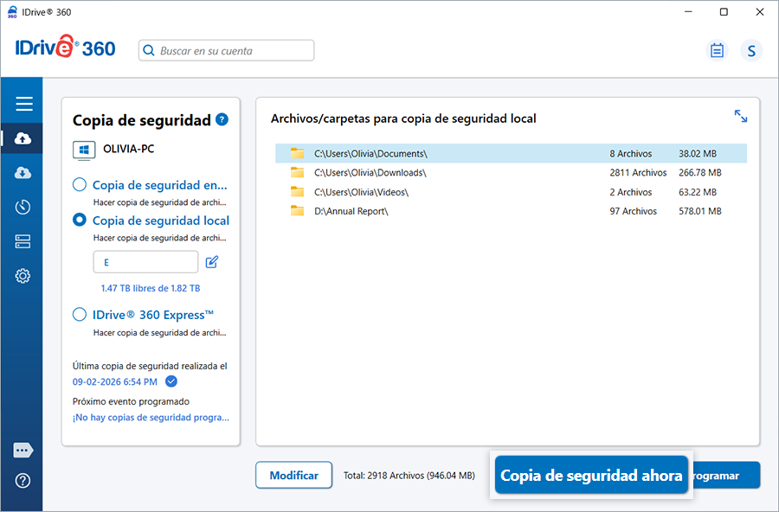Open the cloud Backup sidebar icon
The image size is (779, 512).
tap(23, 138)
